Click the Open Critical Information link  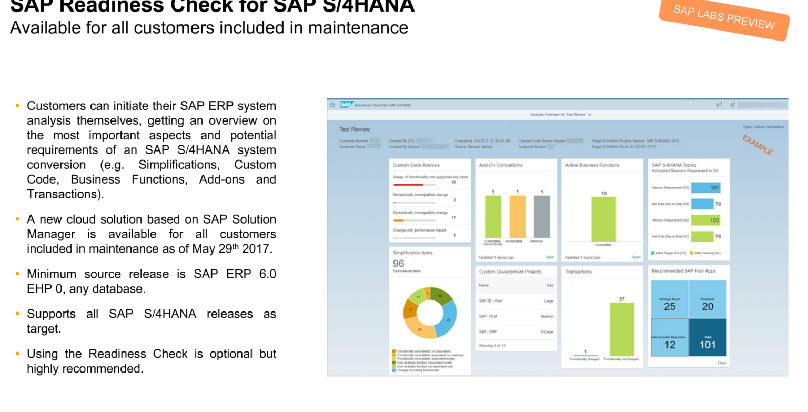point(763,126)
